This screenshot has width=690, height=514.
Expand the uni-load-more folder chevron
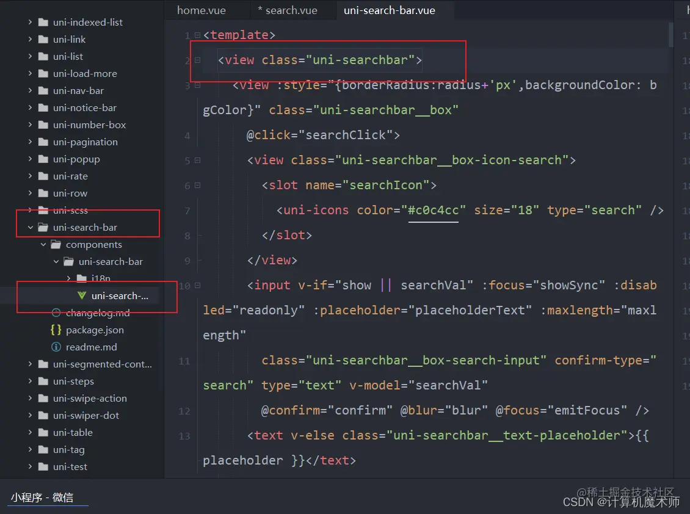tap(30, 73)
